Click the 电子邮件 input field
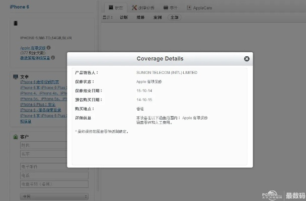Screen dimensions: 306x201 click(x=54, y=166)
